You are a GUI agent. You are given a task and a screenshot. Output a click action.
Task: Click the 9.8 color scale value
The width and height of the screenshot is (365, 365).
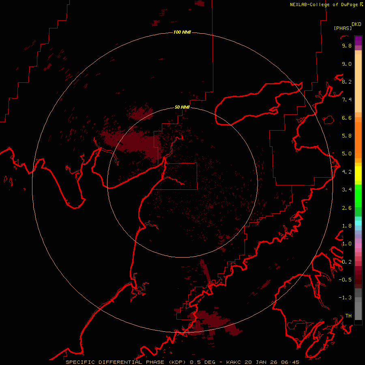pyautogui.click(x=347, y=45)
